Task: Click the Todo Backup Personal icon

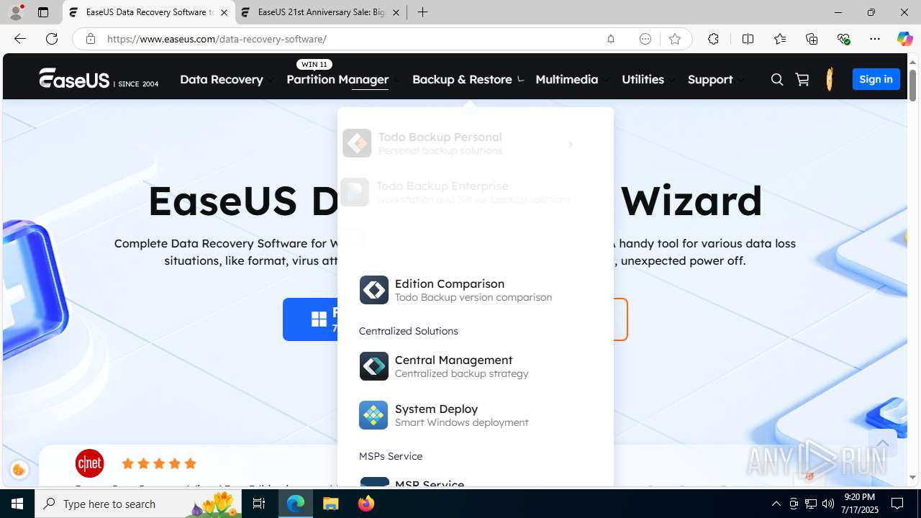Action: [357, 143]
